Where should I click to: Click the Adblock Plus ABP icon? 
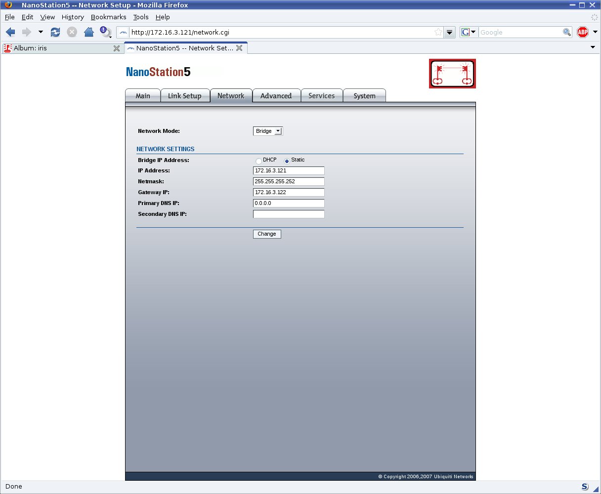click(x=583, y=32)
